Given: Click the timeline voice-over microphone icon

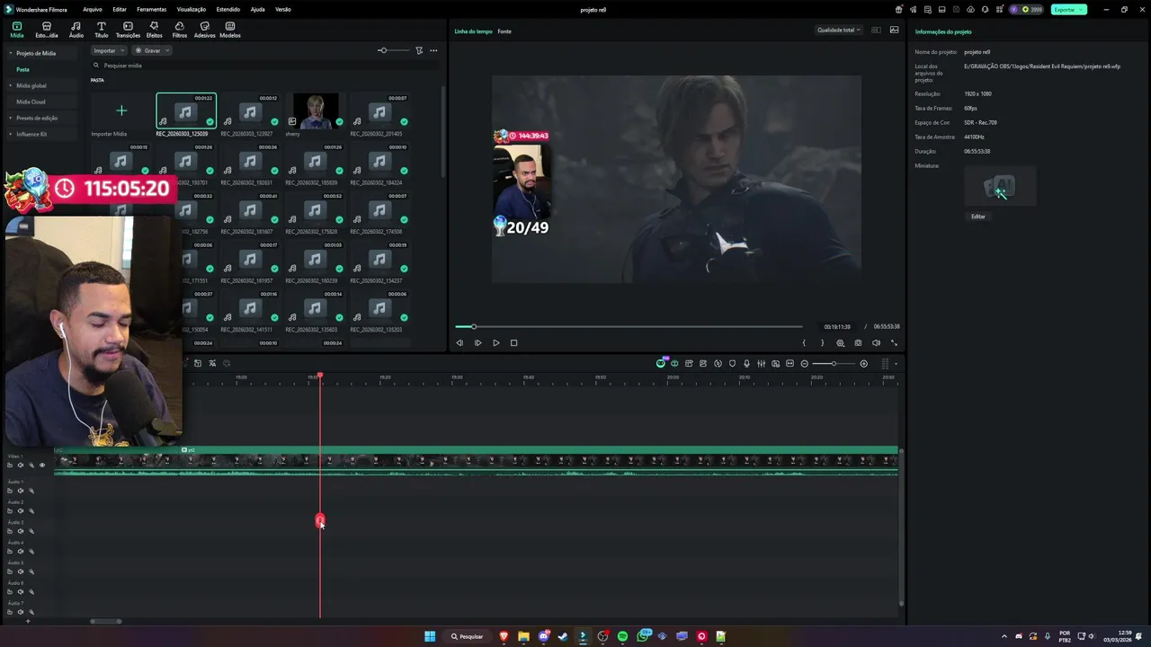Looking at the screenshot, I should (x=746, y=363).
